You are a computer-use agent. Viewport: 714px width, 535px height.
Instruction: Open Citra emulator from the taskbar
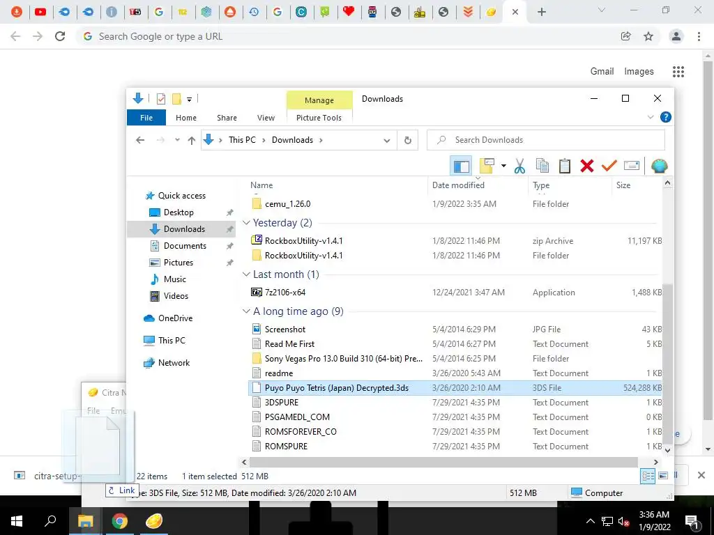click(154, 521)
